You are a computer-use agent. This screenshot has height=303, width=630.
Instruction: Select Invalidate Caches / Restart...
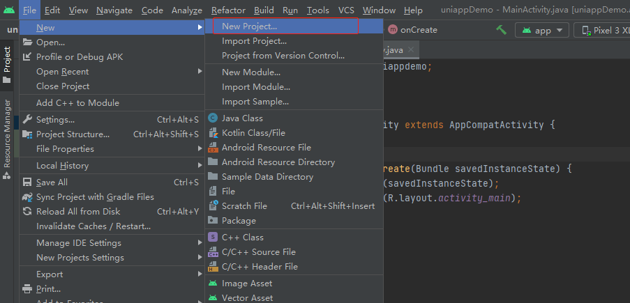click(112, 226)
